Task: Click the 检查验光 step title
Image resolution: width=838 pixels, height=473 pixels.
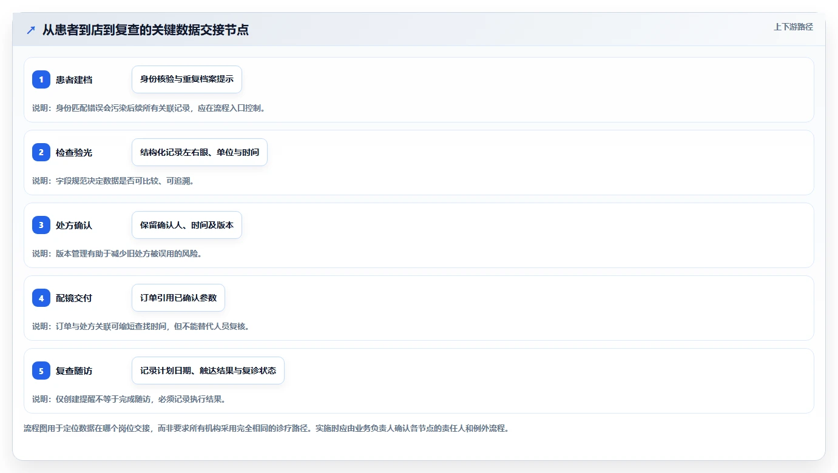Action: tap(74, 153)
